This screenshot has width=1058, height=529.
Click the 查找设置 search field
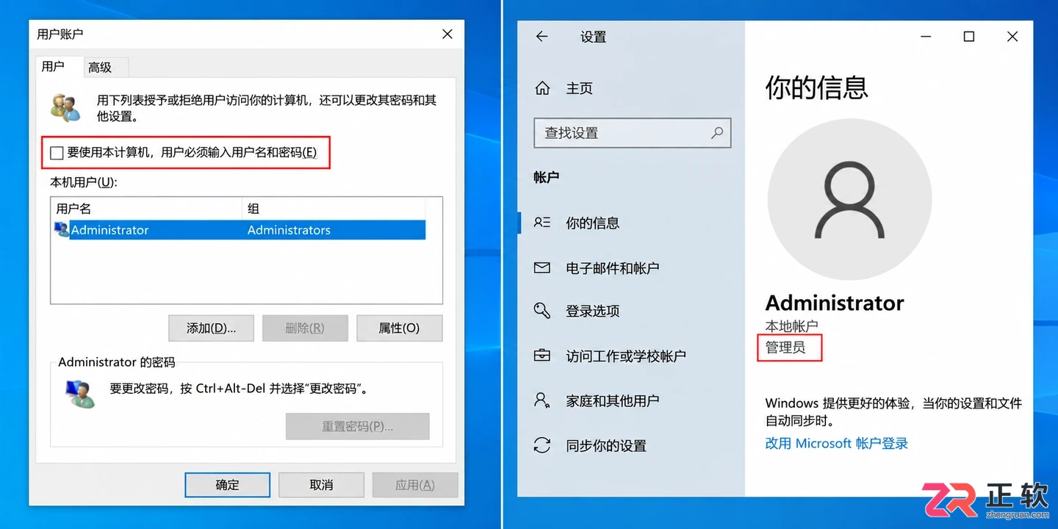(x=633, y=133)
